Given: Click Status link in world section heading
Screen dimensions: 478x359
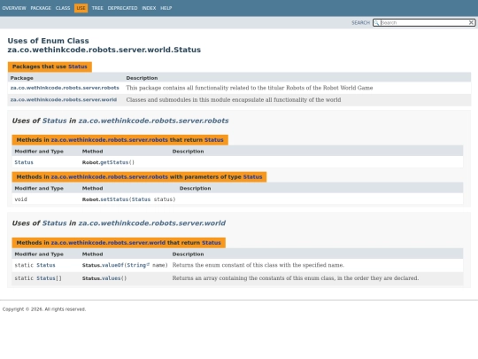Looking at the screenshot, I should [x=54, y=223].
